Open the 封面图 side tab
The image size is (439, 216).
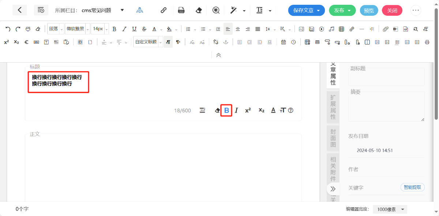pos(333,138)
